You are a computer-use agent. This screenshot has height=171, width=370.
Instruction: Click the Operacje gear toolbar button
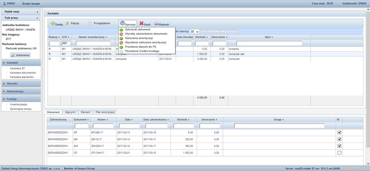coord(128,24)
